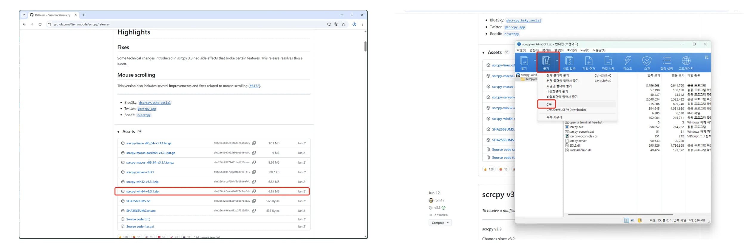Viewport: 751px width, 251px height.
Task: Download scrcpy-win64-v3.3.1.zip
Action: coord(142,191)
